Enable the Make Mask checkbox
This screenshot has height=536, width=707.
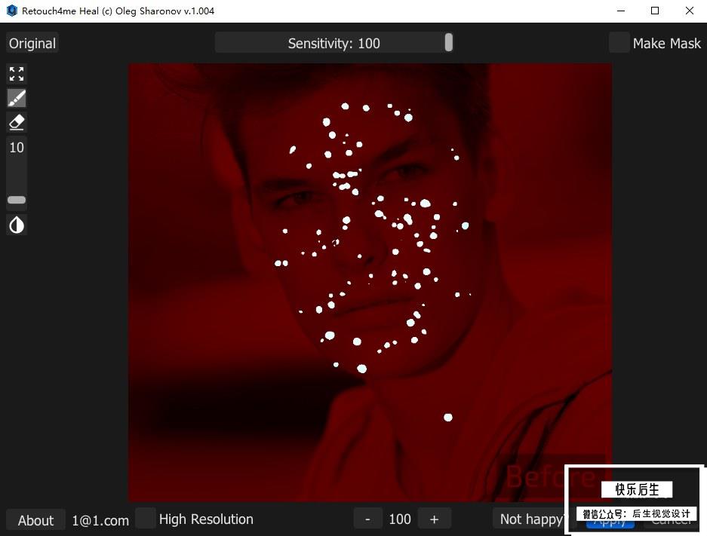coord(619,43)
